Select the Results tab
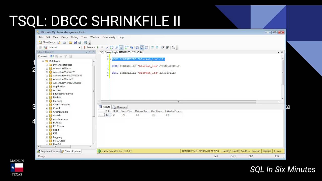 pyautogui.click(x=105, y=107)
